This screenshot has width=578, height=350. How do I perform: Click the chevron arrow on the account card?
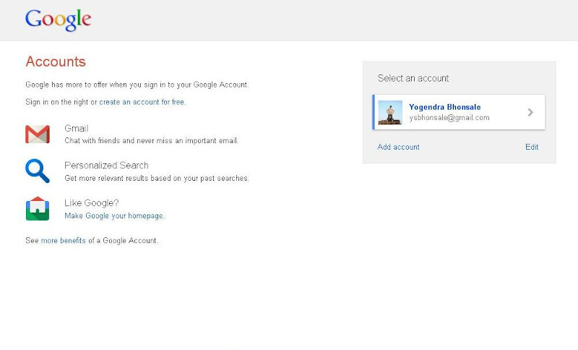click(x=530, y=112)
